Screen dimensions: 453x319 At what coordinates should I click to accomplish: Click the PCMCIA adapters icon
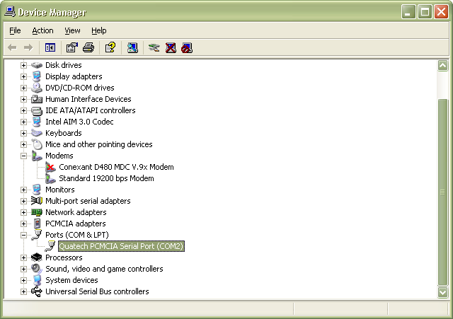37,224
